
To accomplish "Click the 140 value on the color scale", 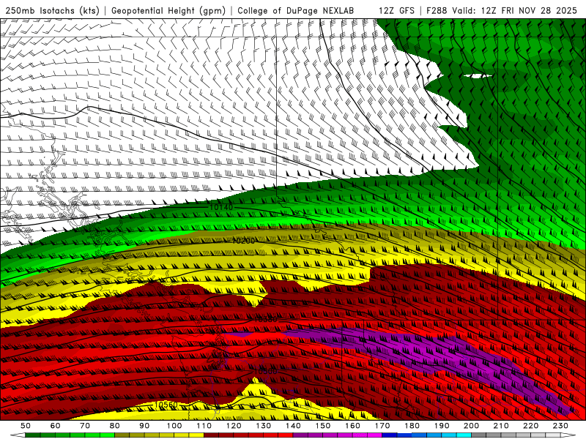I will tap(293, 426).
